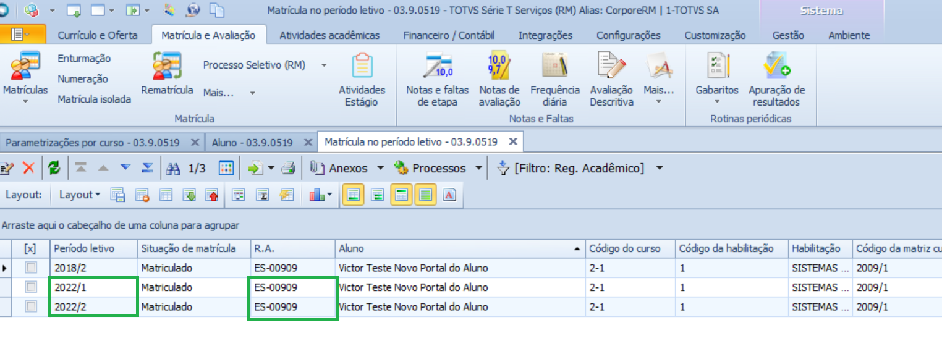Viewport: 942px width, 354px height.
Task: Go to last record arrow icon
Action: pos(147,168)
